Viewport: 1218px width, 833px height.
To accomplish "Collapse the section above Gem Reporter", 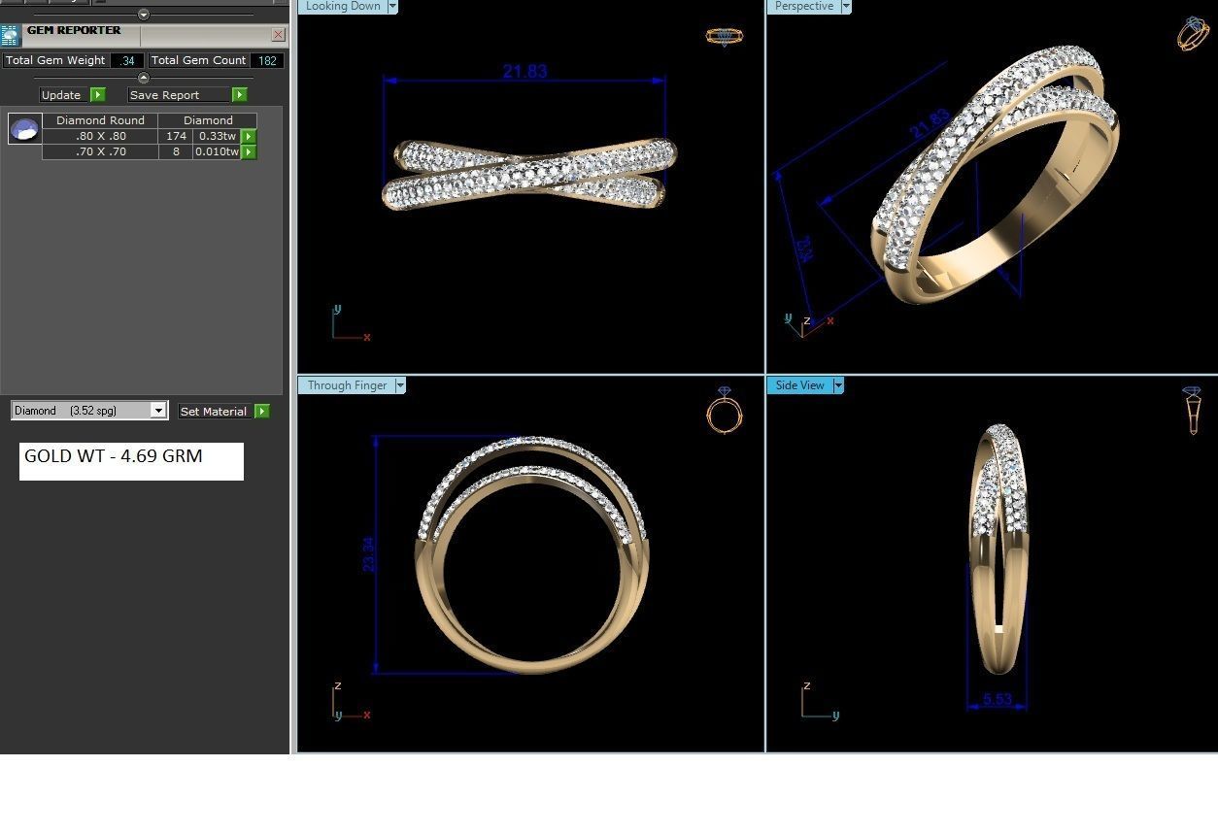I will pos(144,15).
